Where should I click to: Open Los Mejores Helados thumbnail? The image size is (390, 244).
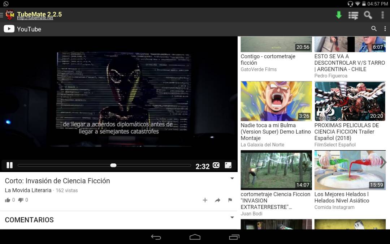coord(350,170)
